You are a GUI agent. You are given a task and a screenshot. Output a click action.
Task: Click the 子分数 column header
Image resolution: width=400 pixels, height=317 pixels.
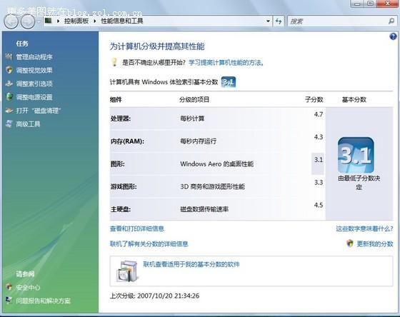(314, 99)
